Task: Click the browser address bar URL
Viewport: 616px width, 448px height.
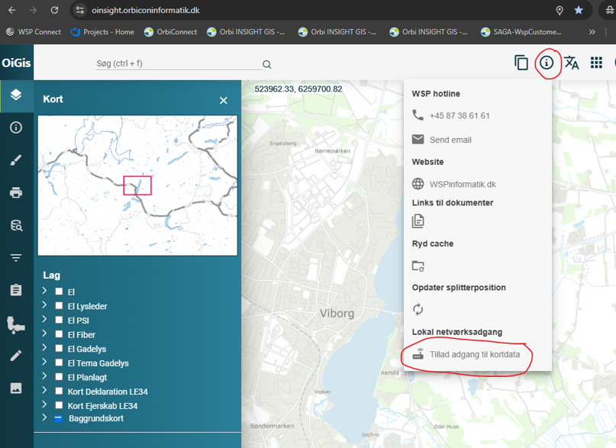Action: pyautogui.click(x=146, y=10)
